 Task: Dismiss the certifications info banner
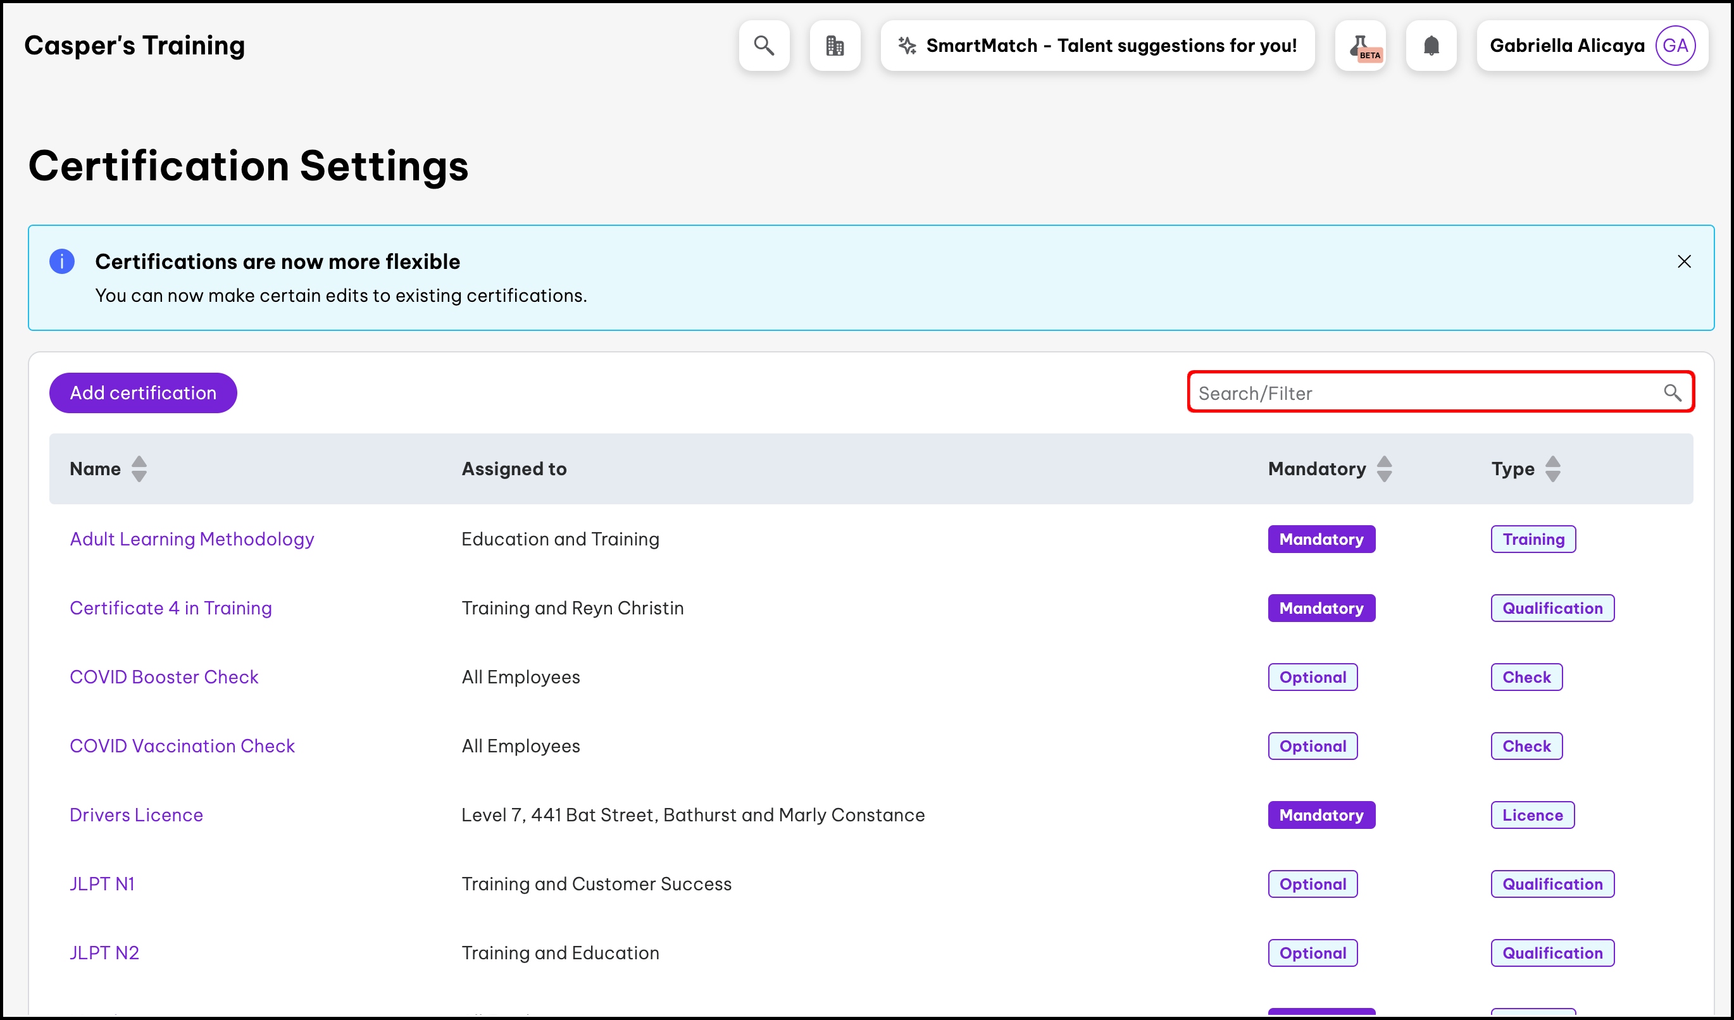(1684, 261)
